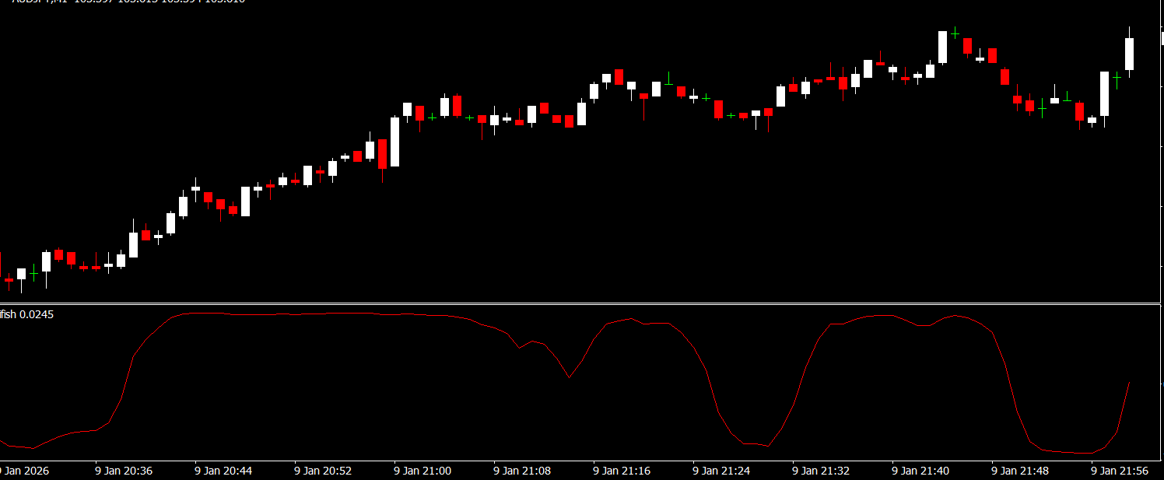Choose the 9 Jan 21:32 time axis marker
This screenshot has height=480, width=1164.
tap(820, 471)
